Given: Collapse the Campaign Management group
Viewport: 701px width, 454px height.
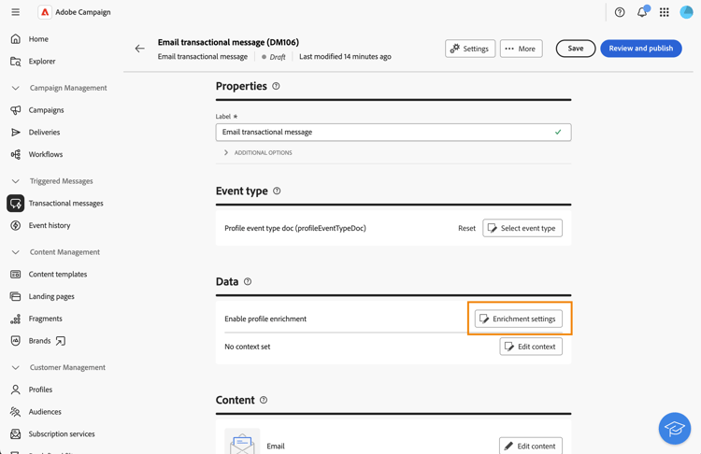Looking at the screenshot, I should 15,88.
